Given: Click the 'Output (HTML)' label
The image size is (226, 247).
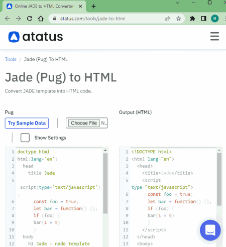Looking at the screenshot, I should (135, 112).
